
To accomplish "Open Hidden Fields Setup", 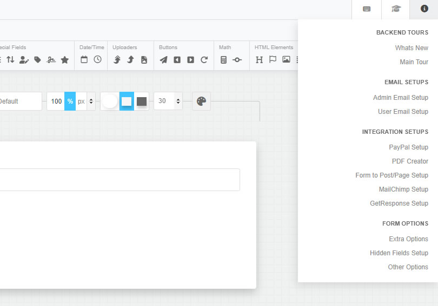I will (399, 253).
